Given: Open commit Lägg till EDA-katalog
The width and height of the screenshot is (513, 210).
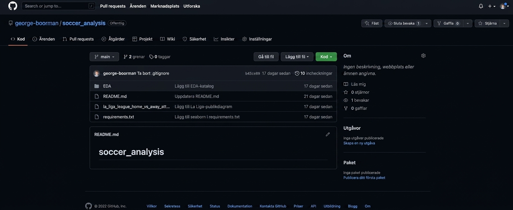Looking at the screenshot, I should (194, 86).
